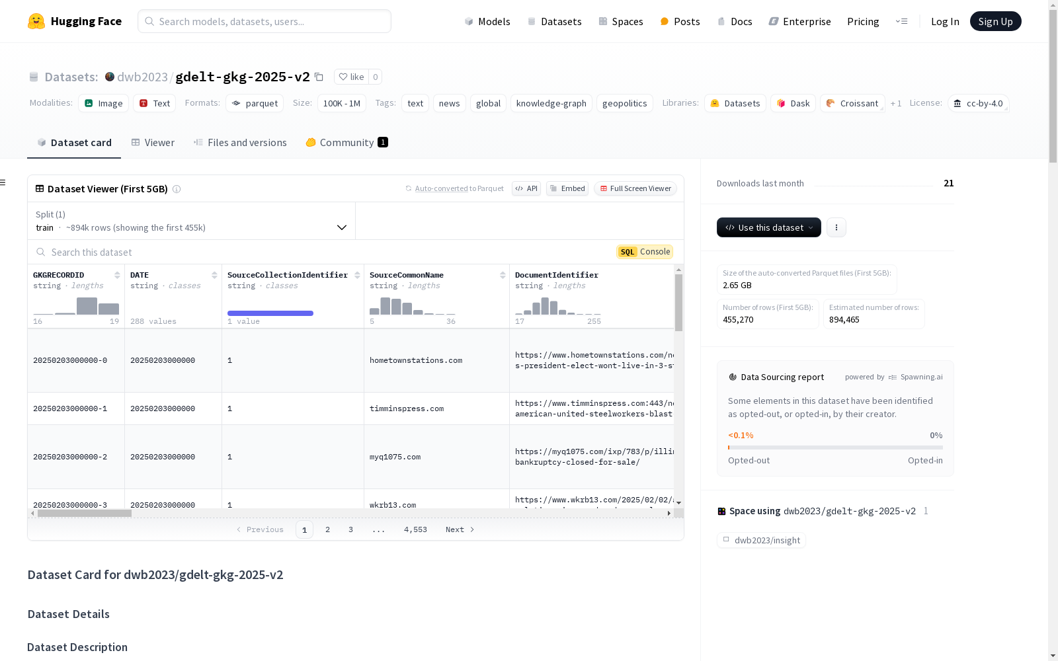Open the extra navigation menu icon
The height and width of the screenshot is (661, 1058).
pyautogui.click(x=901, y=21)
